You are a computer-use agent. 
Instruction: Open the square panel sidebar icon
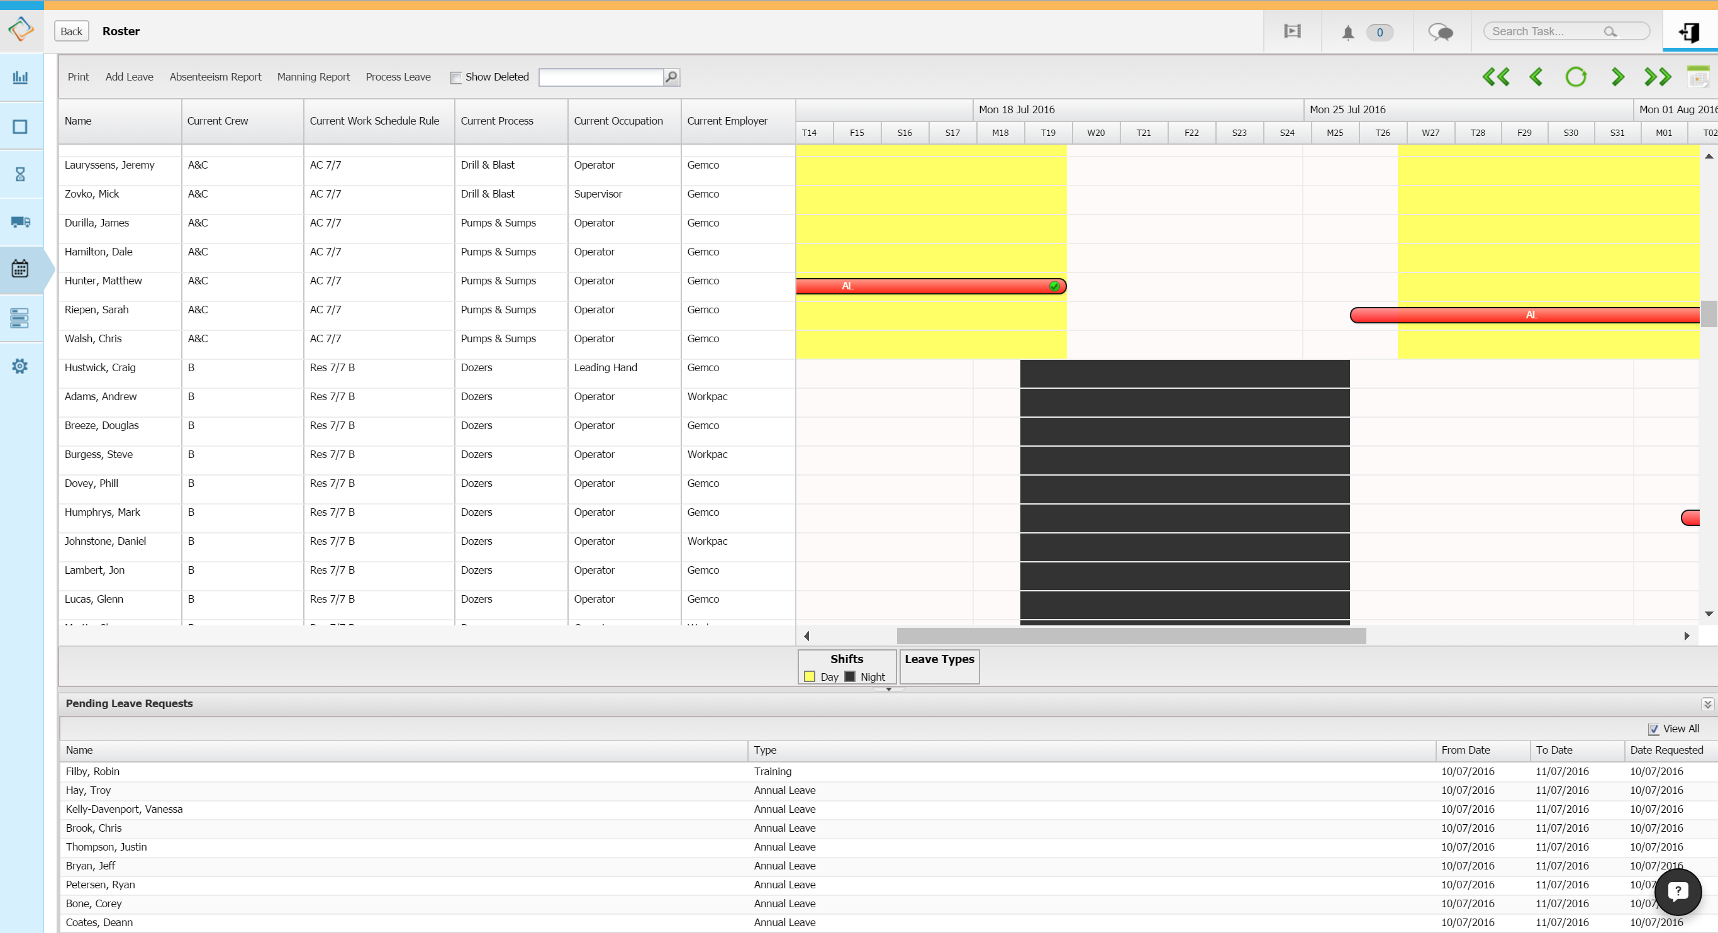[20, 126]
